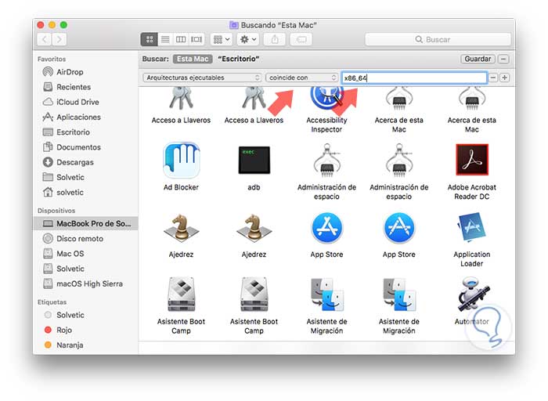Viewport: 548px width, 401px height.
Task: Switch to list view
Action: [x=165, y=39]
